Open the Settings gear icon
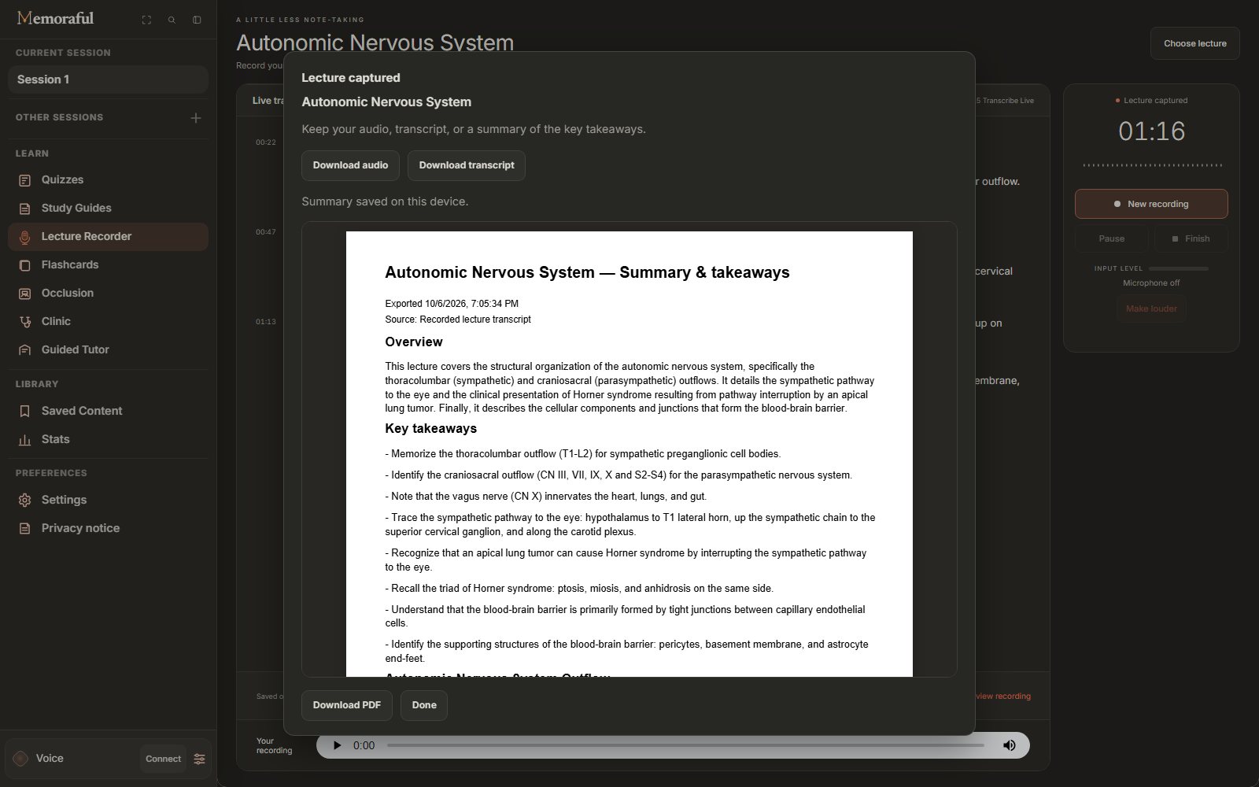Image resolution: width=1259 pixels, height=787 pixels. click(x=25, y=501)
